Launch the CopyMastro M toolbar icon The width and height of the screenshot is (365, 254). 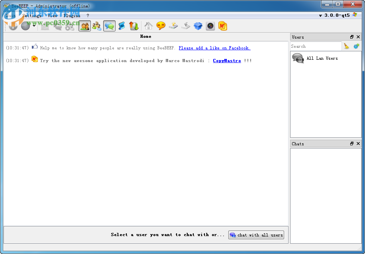(222, 26)
